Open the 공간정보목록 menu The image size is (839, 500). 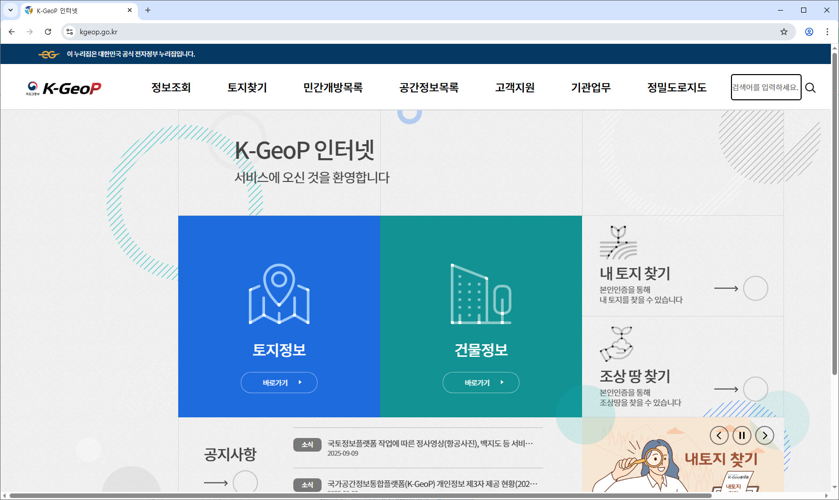[429, 88]
